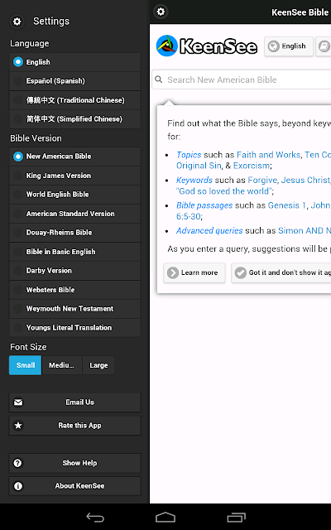Screen dimensions: 331x530
Task: Select Español (Spanish) language
Action: 74,81
